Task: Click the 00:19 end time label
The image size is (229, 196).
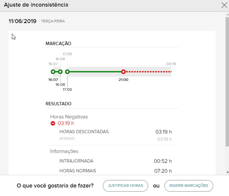Action: (171, 64)
